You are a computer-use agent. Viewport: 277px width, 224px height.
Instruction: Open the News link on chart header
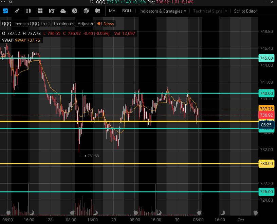109,24
